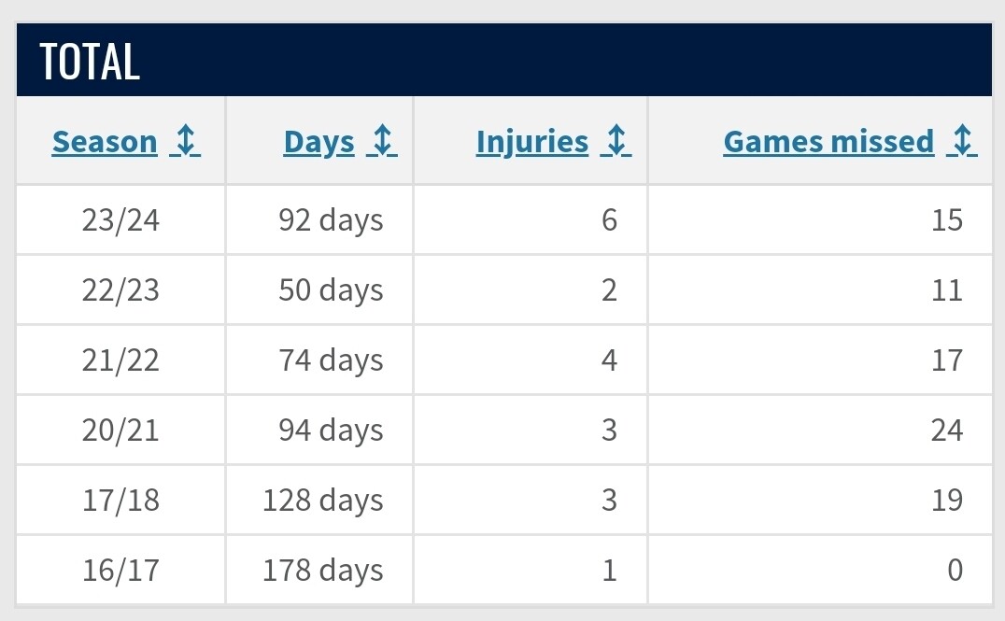Click the sort arrows icon beside Games missed

point(962,142)
